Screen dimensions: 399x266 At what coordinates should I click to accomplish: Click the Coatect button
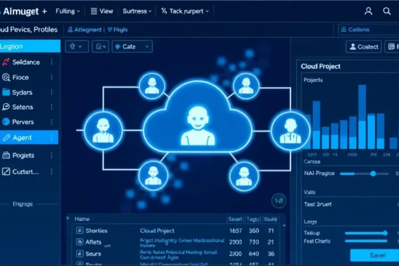364,47
